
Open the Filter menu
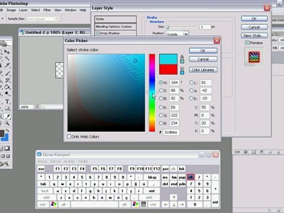click(x=47, y=10)
